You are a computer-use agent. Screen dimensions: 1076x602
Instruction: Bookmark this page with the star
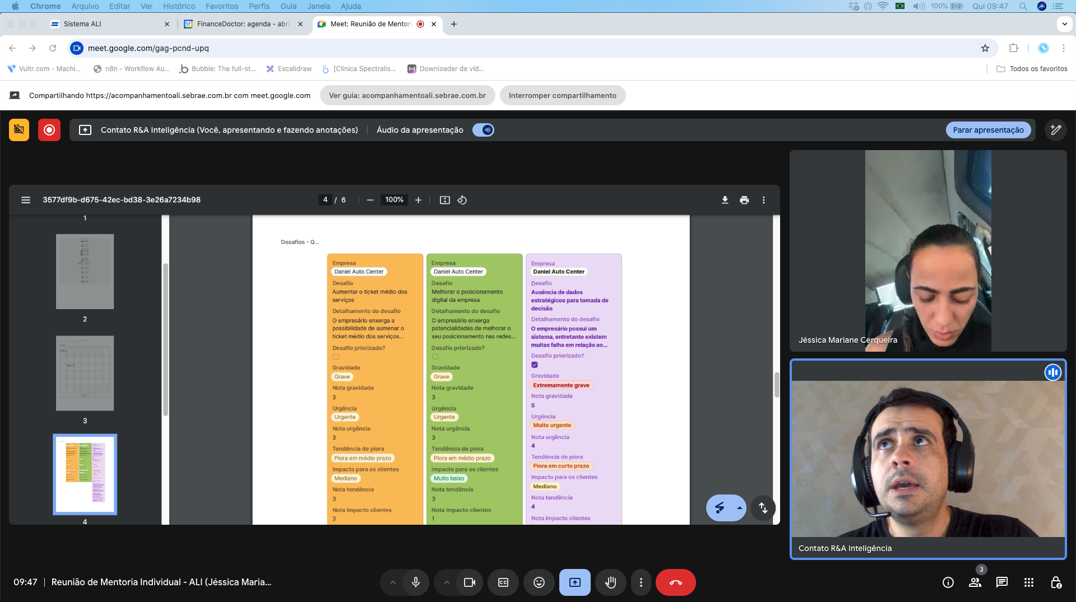[985, 48]
